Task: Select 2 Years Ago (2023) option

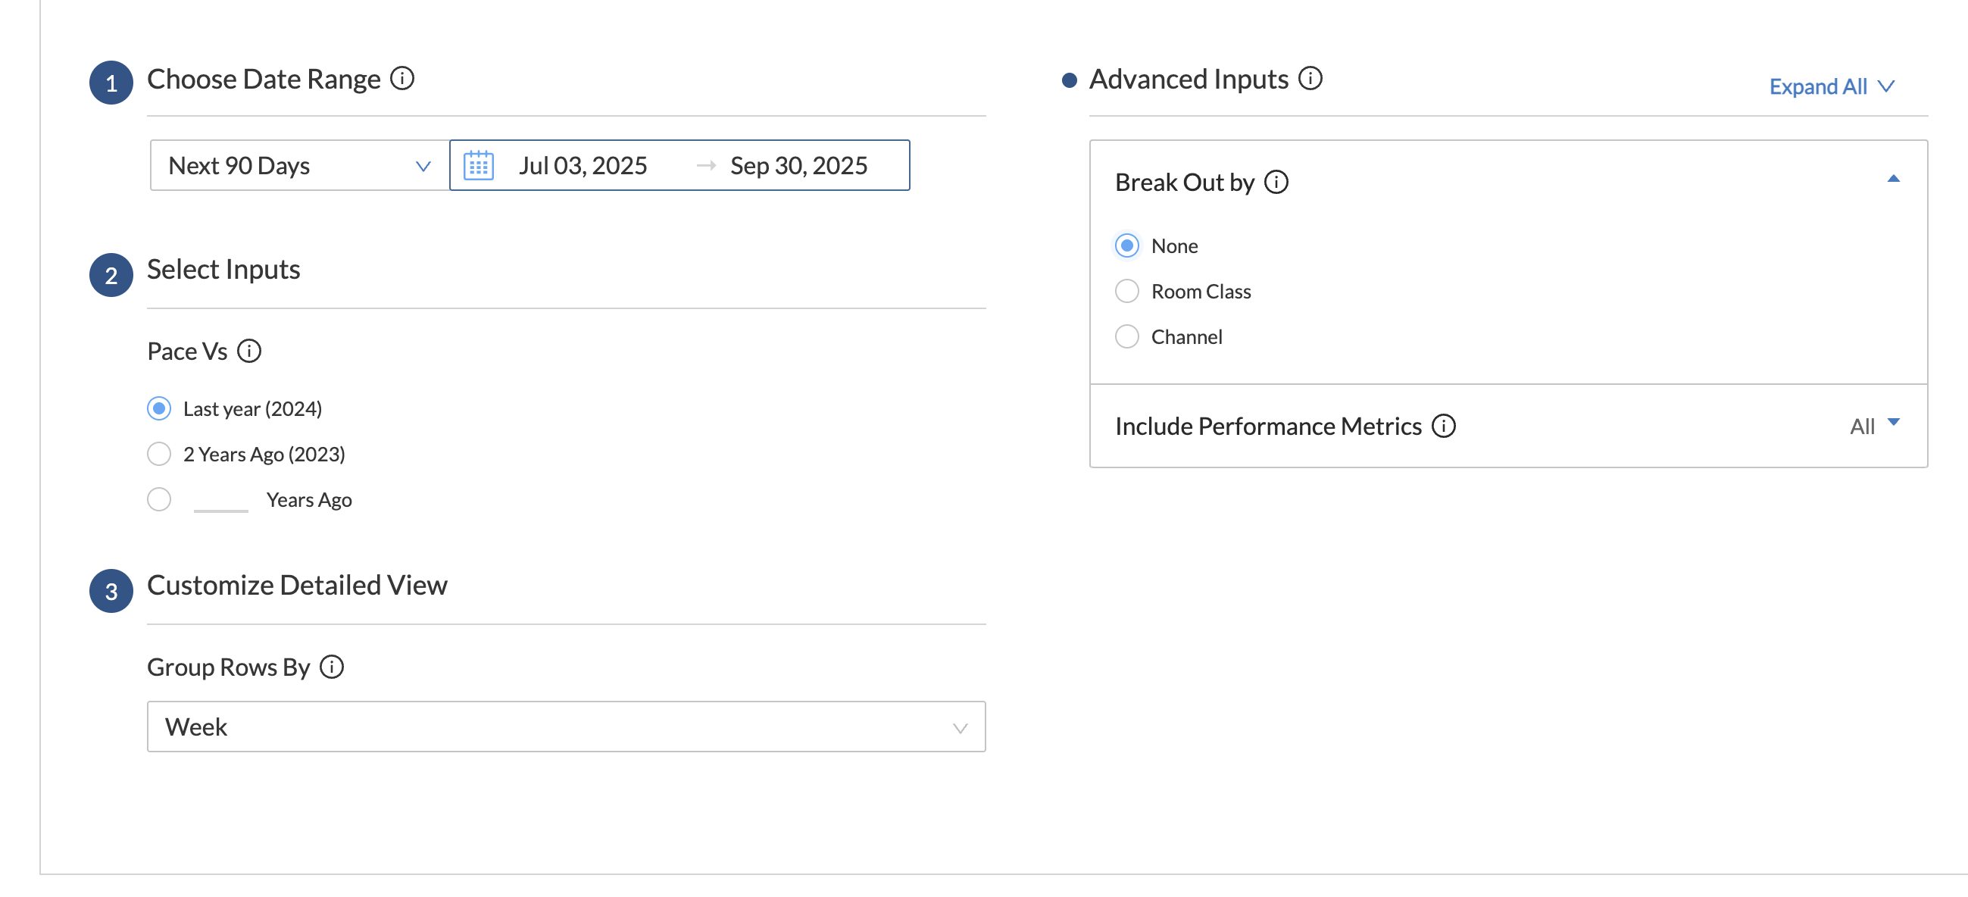Action: (159, 455)
